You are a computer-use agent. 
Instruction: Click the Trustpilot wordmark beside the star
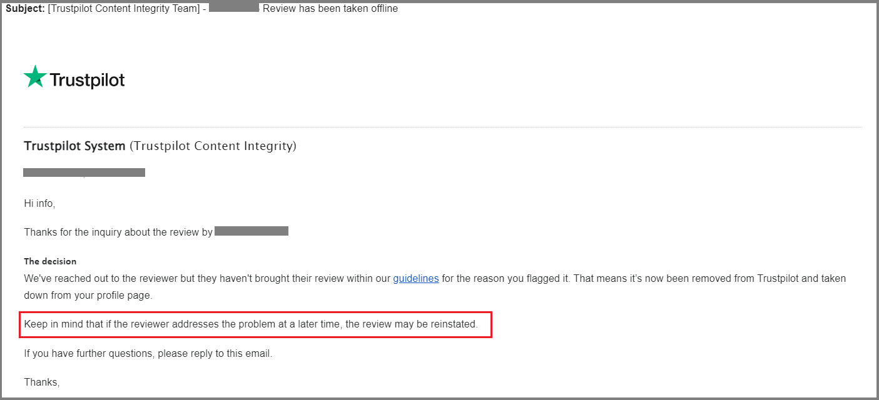[x=87, y=80]
